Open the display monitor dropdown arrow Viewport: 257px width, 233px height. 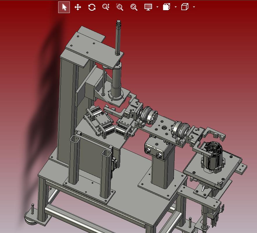[157, 7]
